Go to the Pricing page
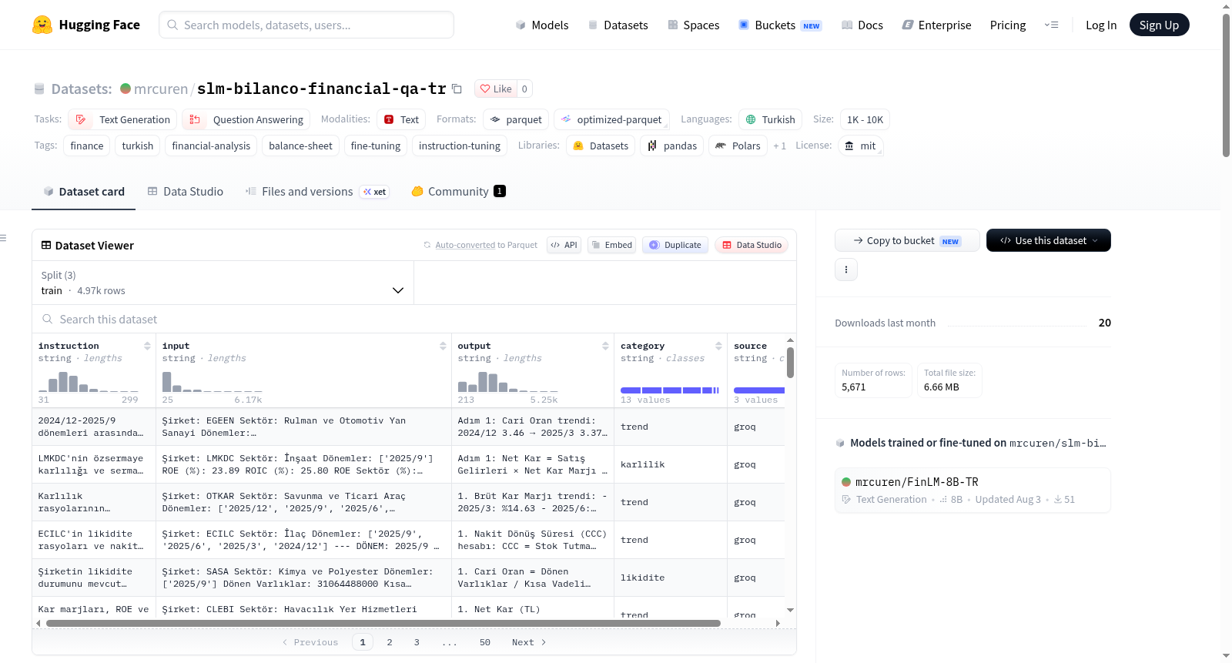Screen dimensions: 1232x663 click(1007, 25)
